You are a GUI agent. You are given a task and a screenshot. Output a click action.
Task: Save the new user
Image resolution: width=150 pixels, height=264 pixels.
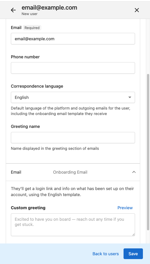pyautogui.click(x=133, y=254)
